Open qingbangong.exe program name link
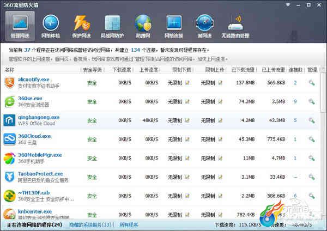 [39, 117]
